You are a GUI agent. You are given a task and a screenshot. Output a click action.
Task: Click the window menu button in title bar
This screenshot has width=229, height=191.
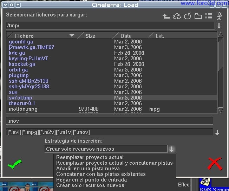(x=5, y=5)
